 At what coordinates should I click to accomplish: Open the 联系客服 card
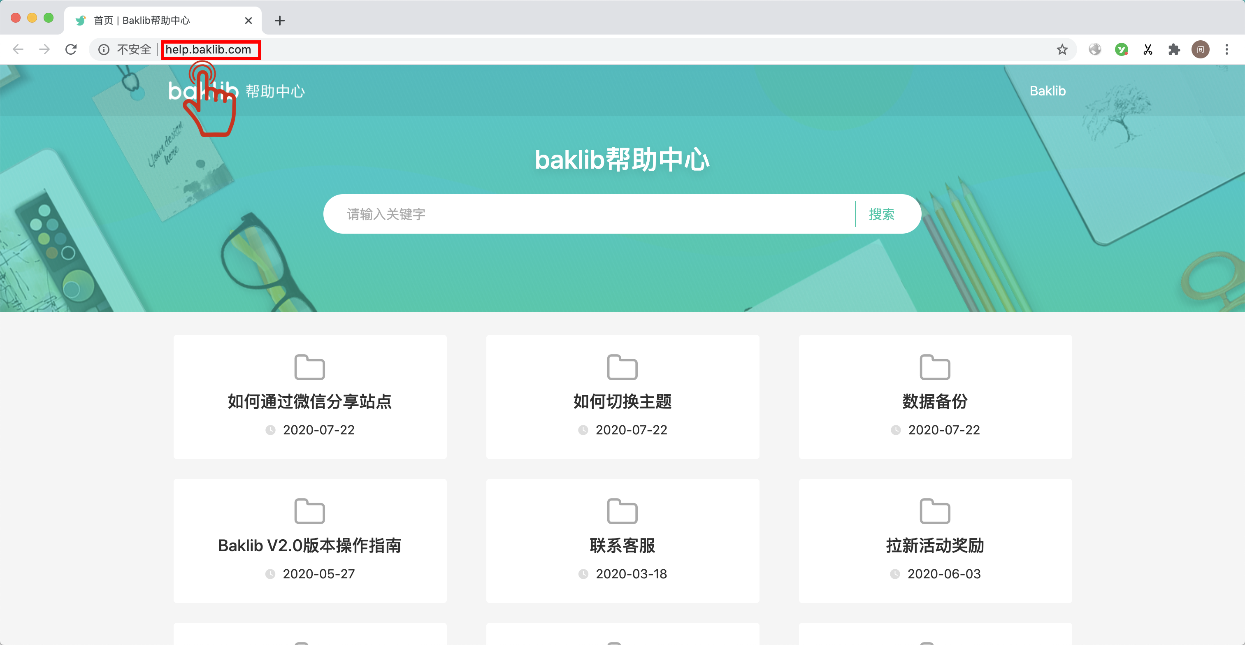tap(622, 541)
